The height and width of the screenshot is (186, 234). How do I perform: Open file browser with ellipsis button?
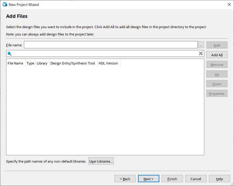click(x=201, y=45)
